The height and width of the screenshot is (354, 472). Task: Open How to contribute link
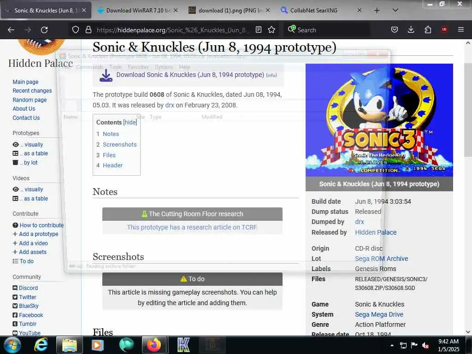point(41,225)
